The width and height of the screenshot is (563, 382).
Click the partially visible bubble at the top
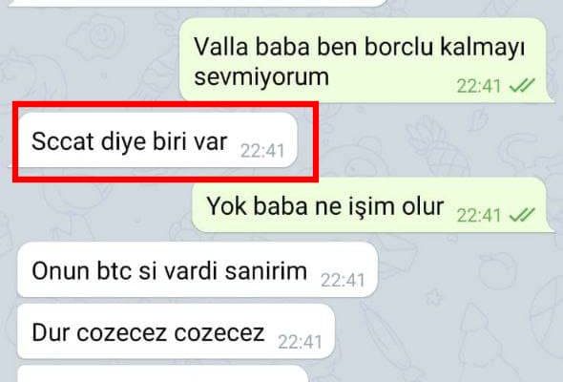198,3
